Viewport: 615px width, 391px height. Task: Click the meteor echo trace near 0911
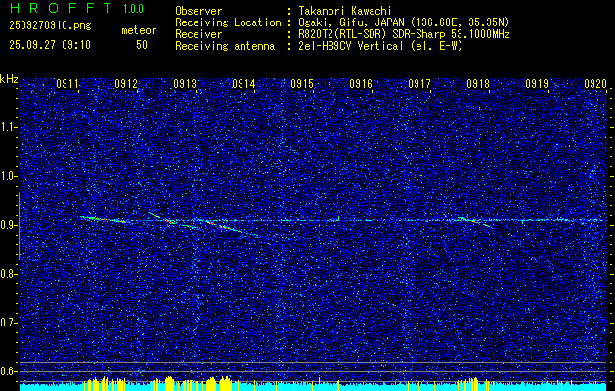[104, 219]
